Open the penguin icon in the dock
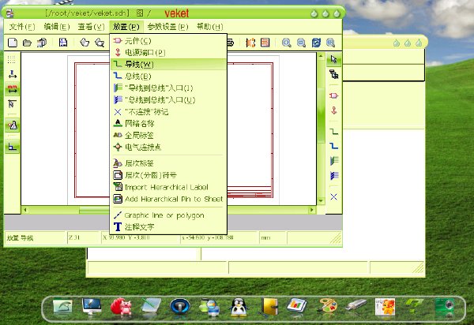Screen dimensions: 474x325 pyautogui.click(x=239, y=307)
